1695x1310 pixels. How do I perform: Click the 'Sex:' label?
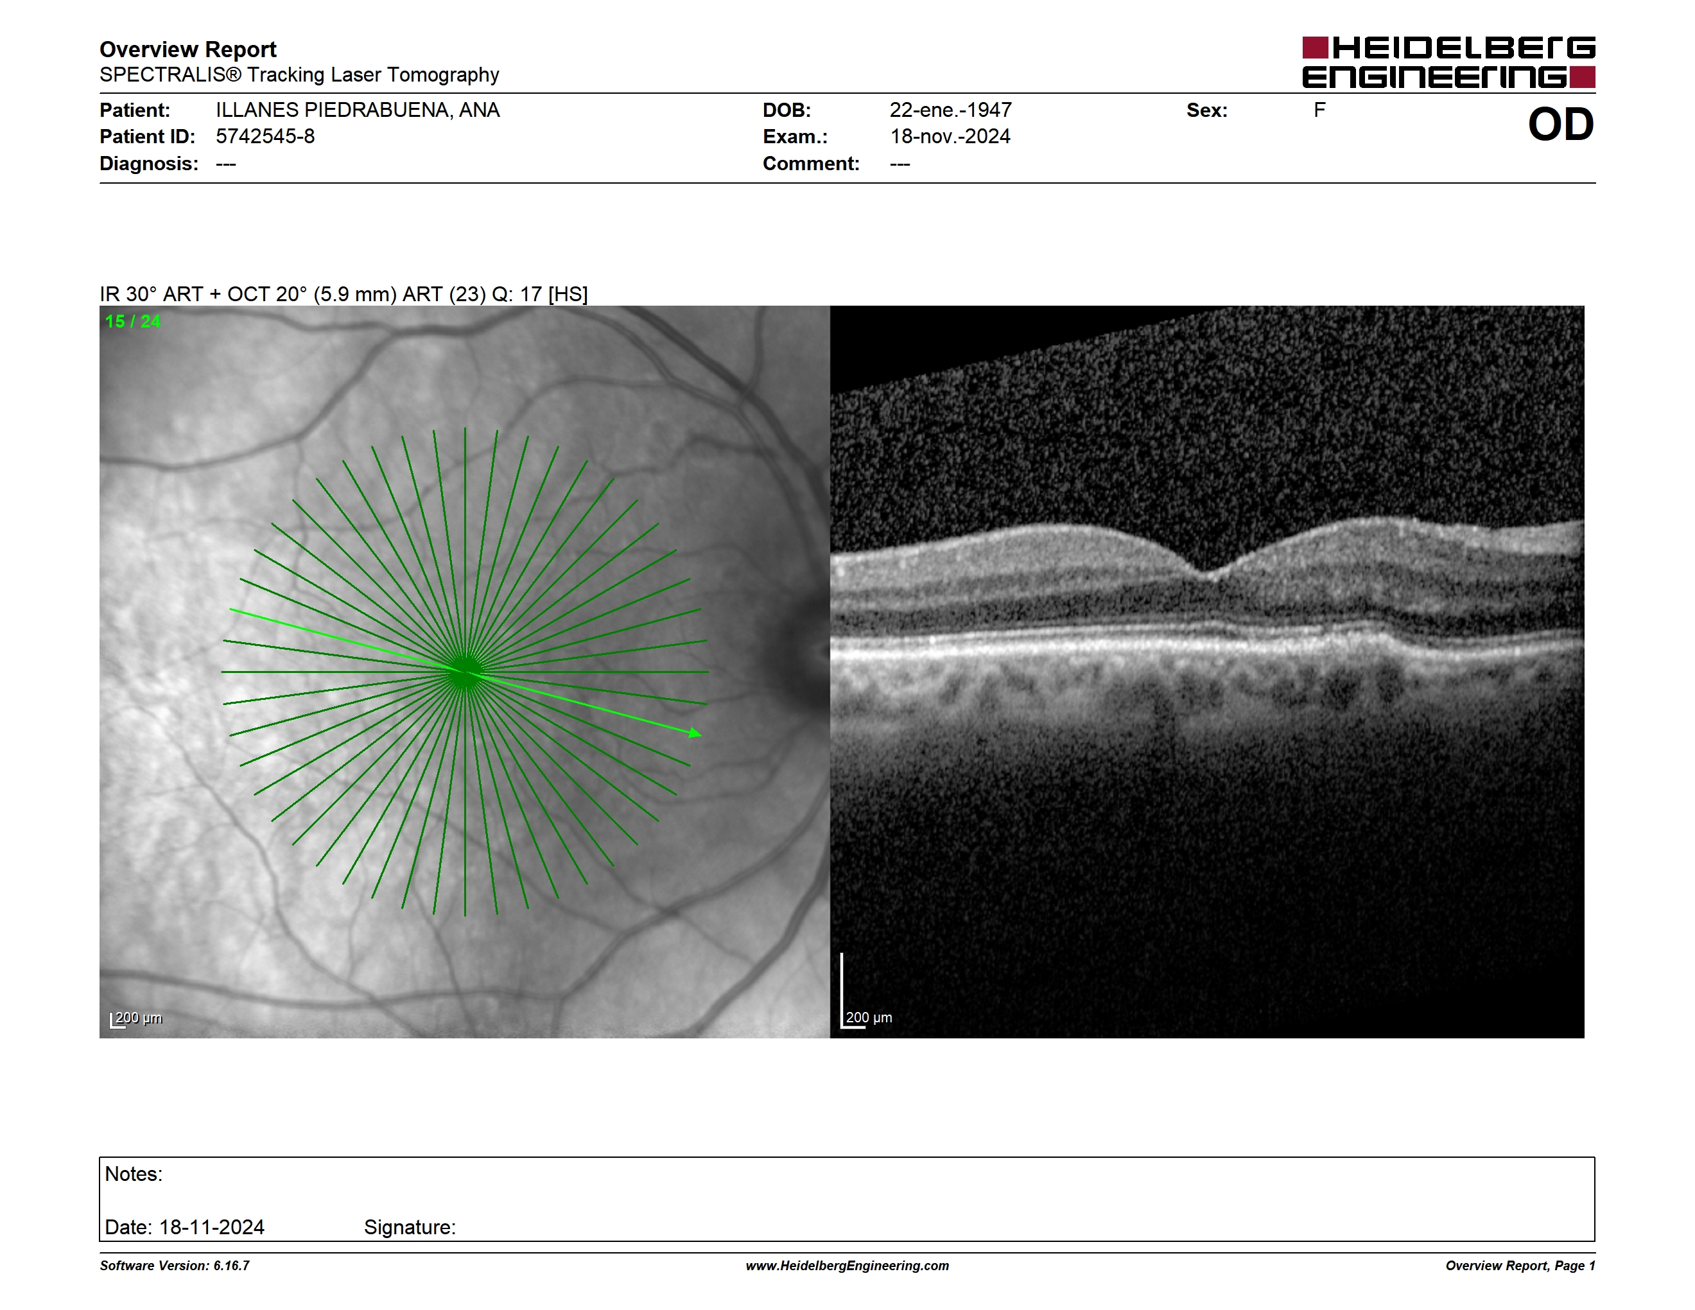[1207, 110]
